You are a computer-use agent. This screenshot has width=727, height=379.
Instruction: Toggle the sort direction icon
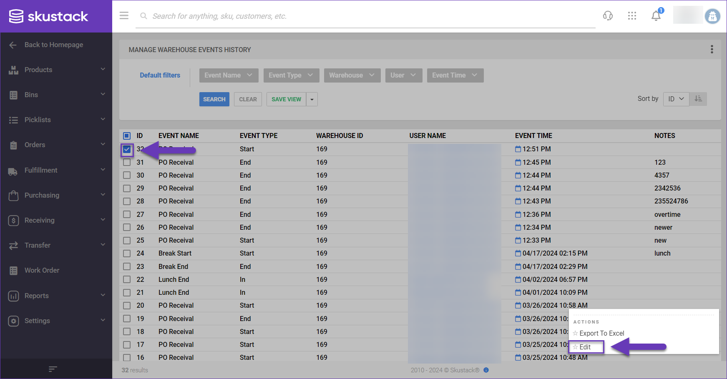point(698,99)
